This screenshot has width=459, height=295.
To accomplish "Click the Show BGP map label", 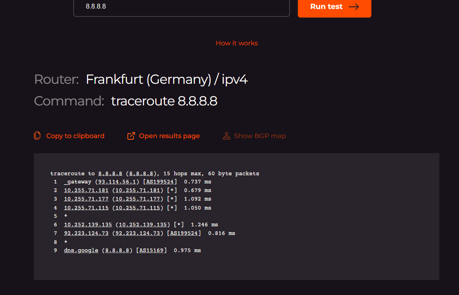I will click(x=260, y=136).
